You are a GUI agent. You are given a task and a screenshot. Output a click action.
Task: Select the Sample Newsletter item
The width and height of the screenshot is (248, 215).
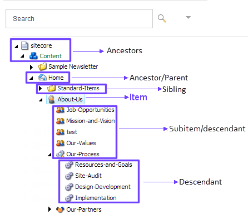[x=73, y=66]
